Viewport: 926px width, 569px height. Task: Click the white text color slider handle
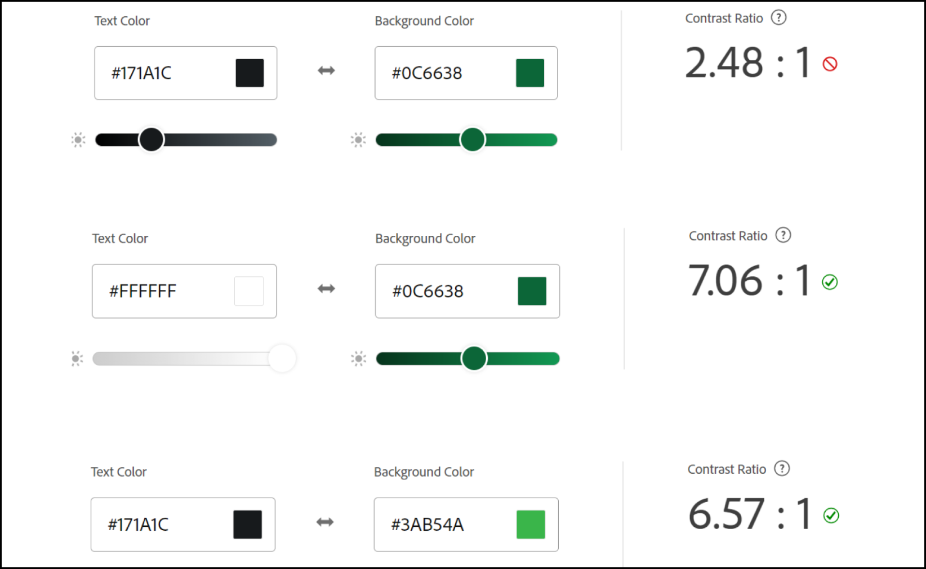[282, 359]
